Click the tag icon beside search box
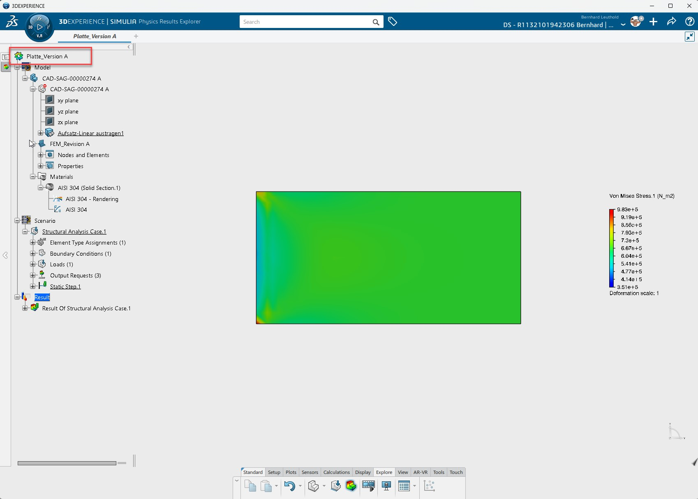The image size is (698, 499). (393, 22)
